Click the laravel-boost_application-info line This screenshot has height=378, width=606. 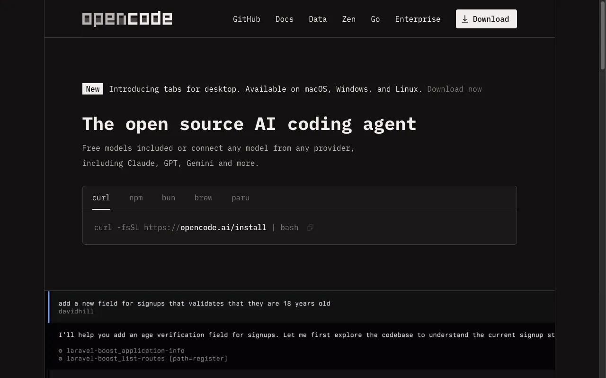coord(122,351)
